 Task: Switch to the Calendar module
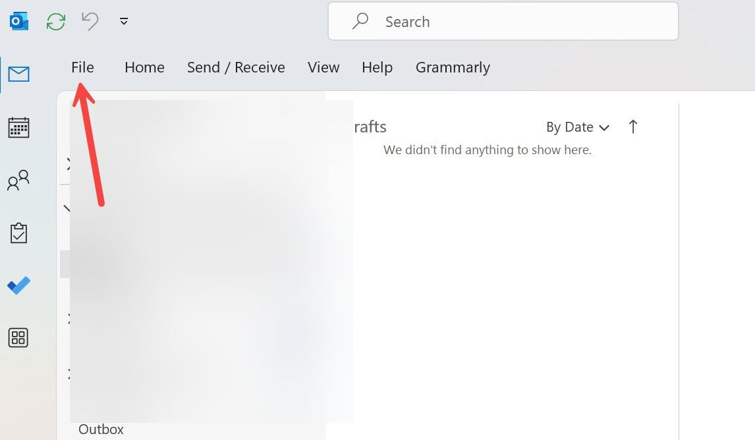18,127
